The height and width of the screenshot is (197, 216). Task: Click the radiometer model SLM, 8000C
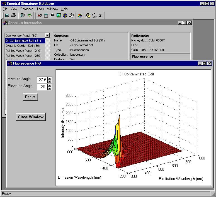[x=157, y=40]
